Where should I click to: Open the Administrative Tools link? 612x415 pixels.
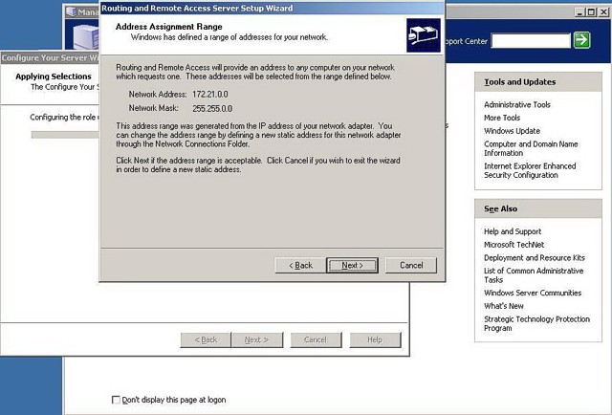click(517, 104)
